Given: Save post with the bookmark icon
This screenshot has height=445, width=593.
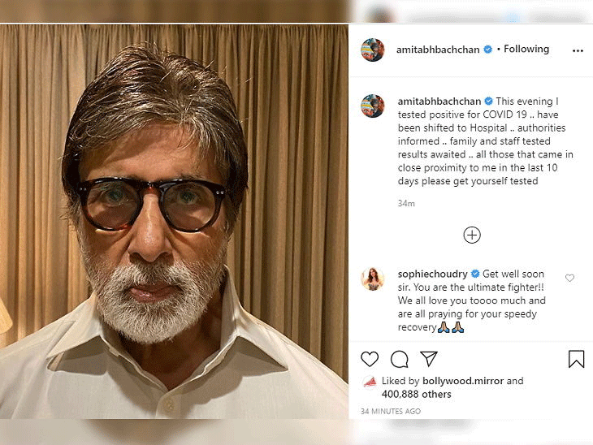Looking at the screenshot, I should tap(576, 359).
